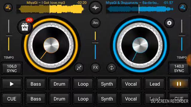Viewport: 191px width, 107px height.
Task: Click the -02:20 remaining time
Action: click(81, 3)
